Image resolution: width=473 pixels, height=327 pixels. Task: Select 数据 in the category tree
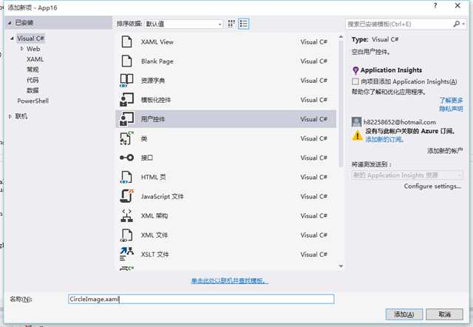pyautogui.click(x=33, y=90)
